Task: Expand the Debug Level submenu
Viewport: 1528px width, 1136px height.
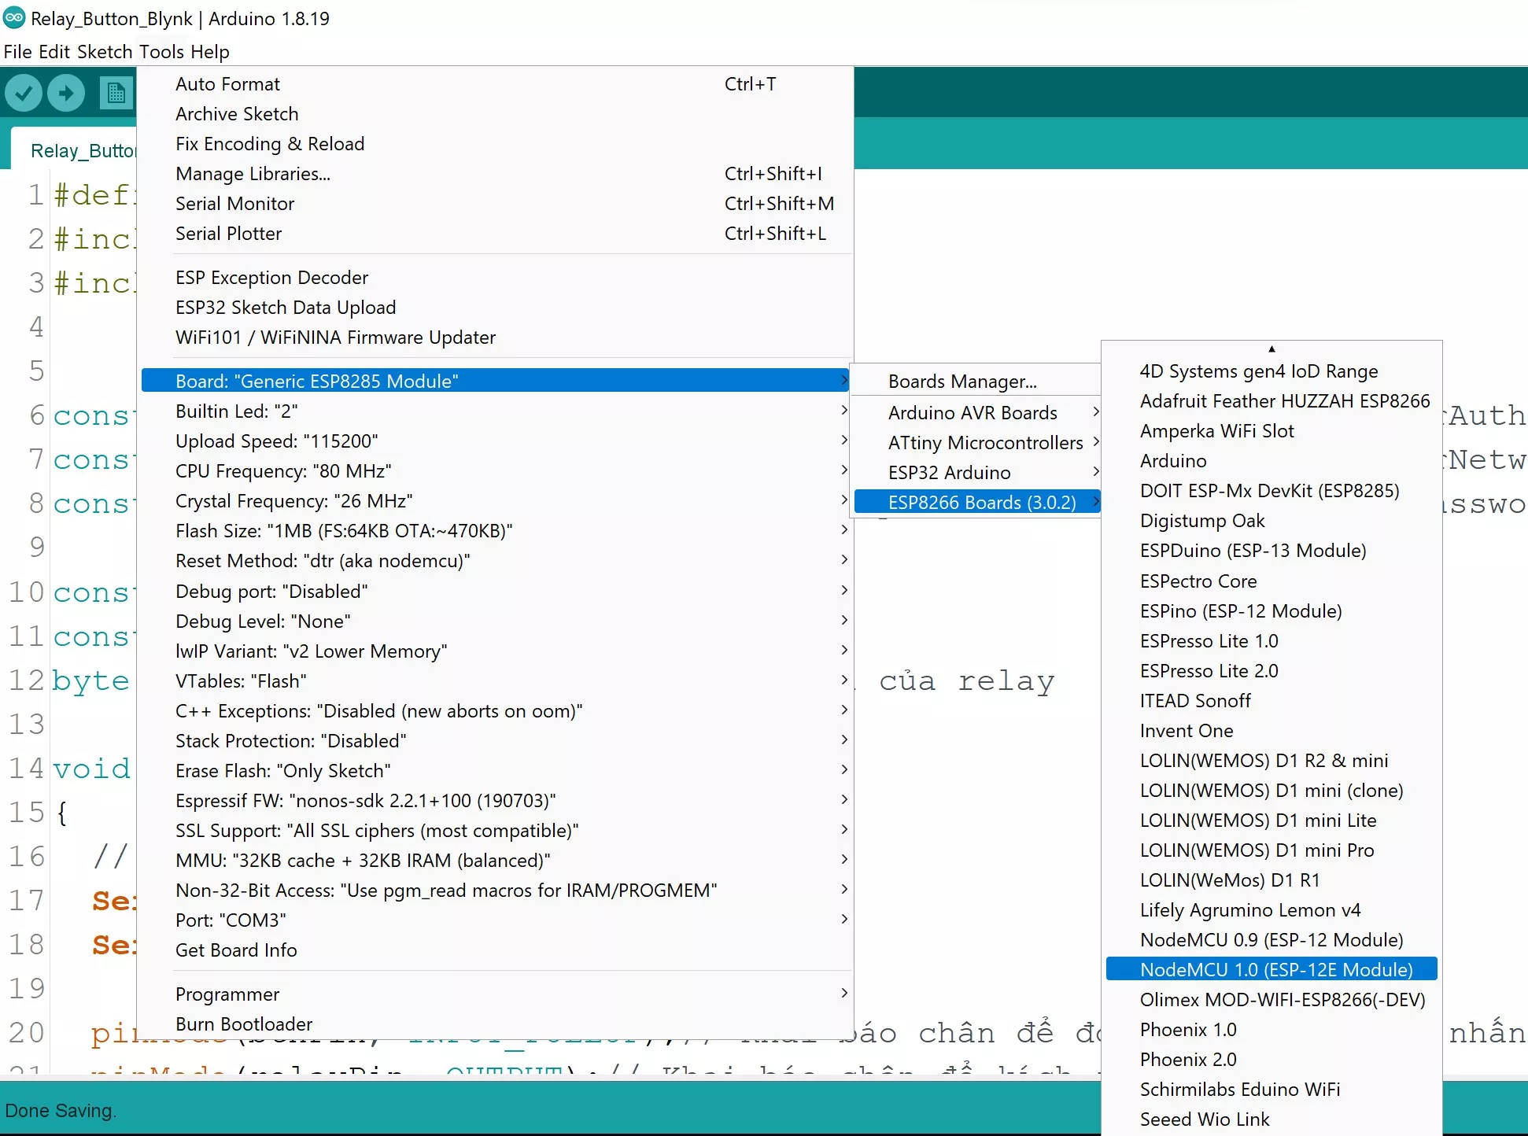Action: pos(496,621)
